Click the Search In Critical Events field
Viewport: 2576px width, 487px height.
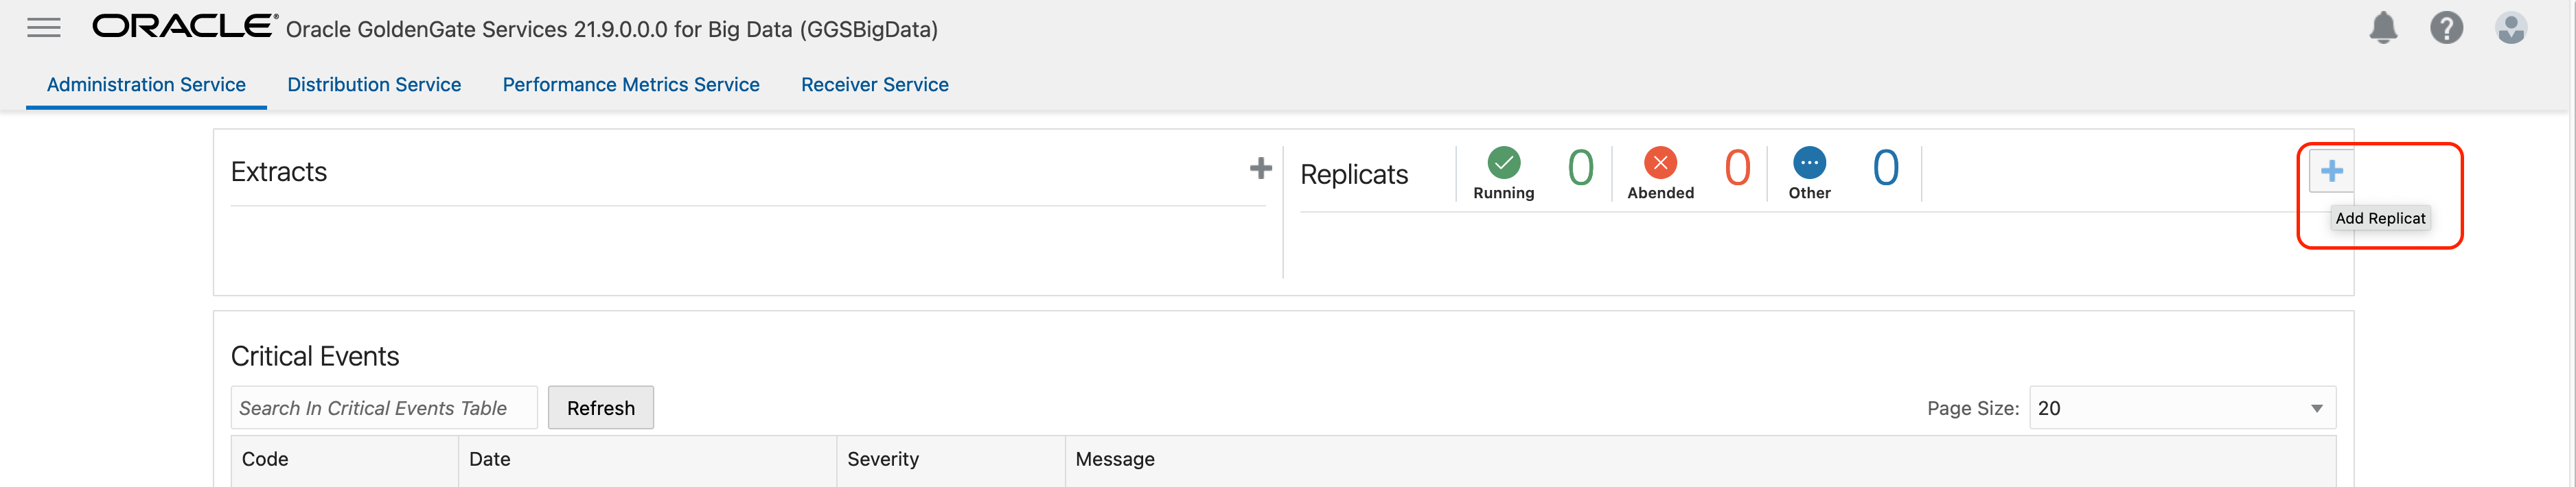pos(383,408)
